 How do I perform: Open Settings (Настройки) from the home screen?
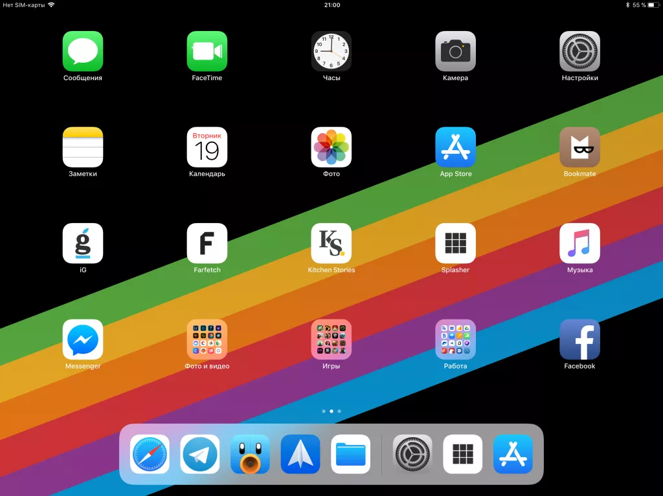pos(579,52)
